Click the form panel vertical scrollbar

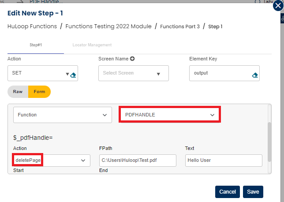click(x=269, y=137)
